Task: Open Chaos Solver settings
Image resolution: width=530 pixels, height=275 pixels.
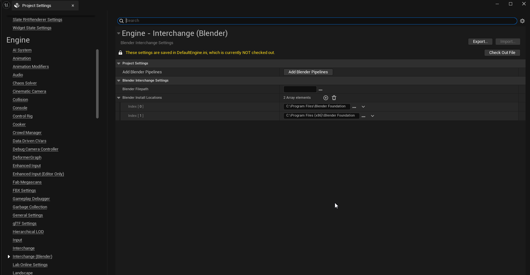Action: pyautogui.click(x=25, y=83)
